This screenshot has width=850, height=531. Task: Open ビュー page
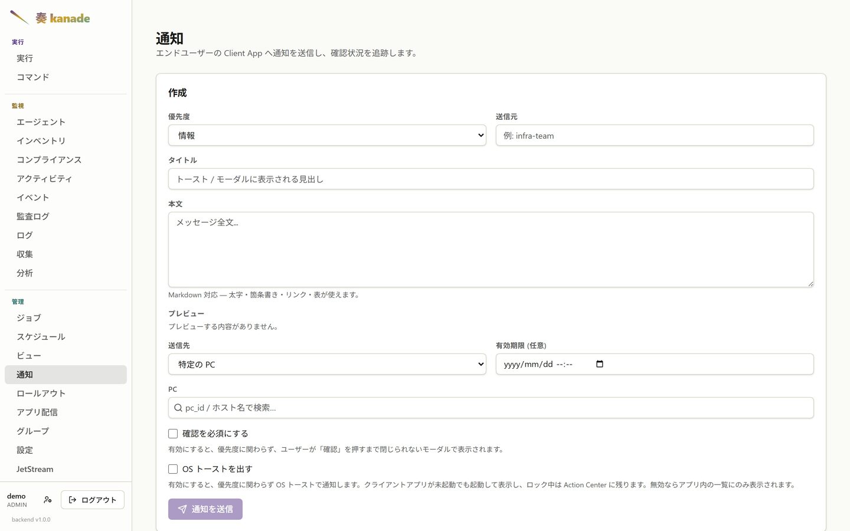coord(66,356)
